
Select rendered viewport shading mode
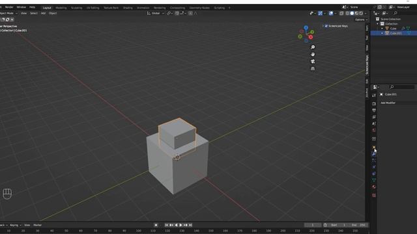(x=361, y=13)
